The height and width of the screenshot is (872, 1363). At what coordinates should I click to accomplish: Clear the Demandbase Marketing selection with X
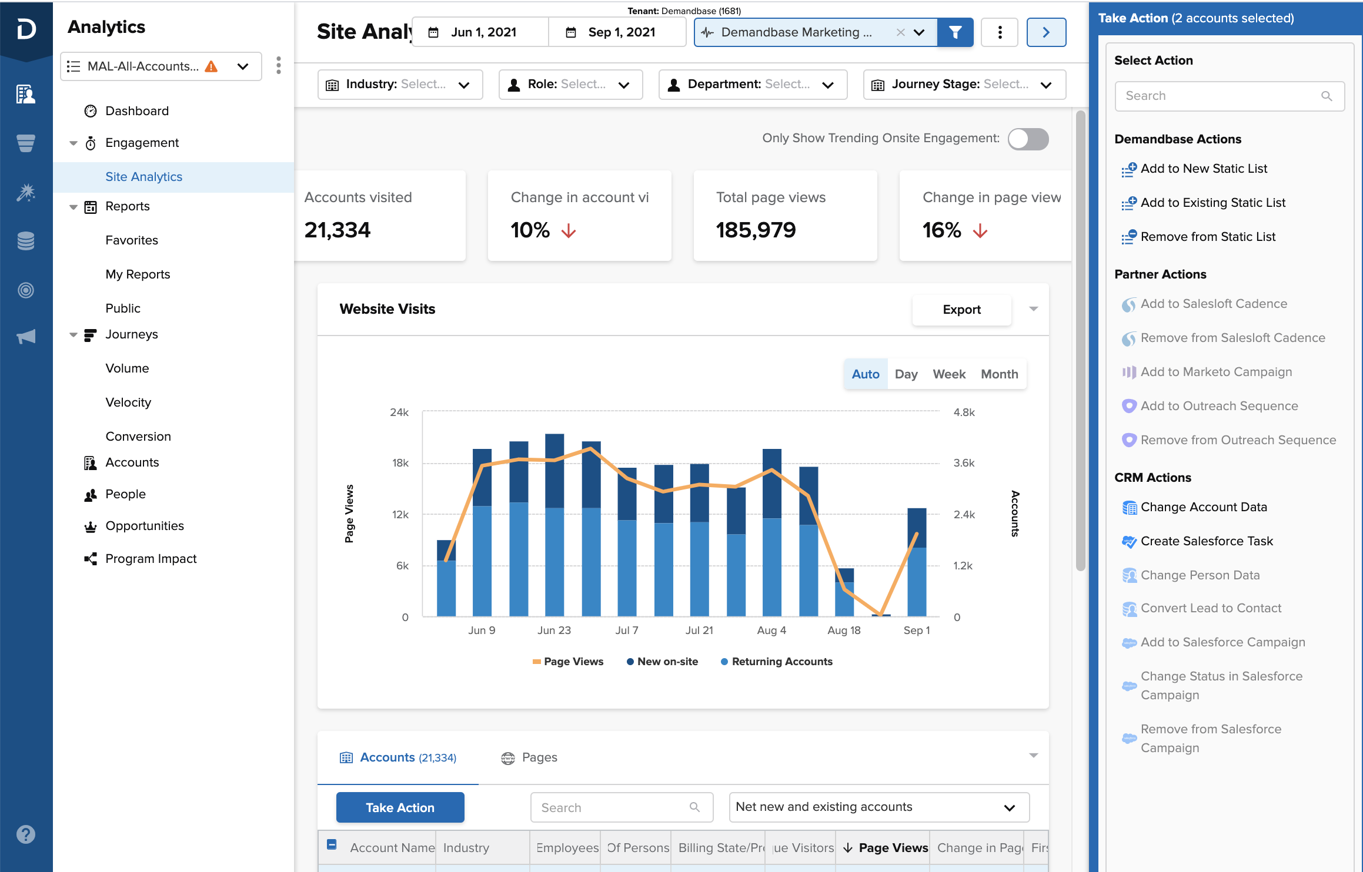coord(900,32)
